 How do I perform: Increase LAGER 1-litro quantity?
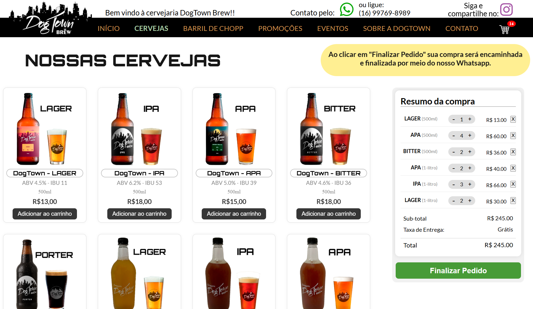pyautogui.click(x=470, y=201)
